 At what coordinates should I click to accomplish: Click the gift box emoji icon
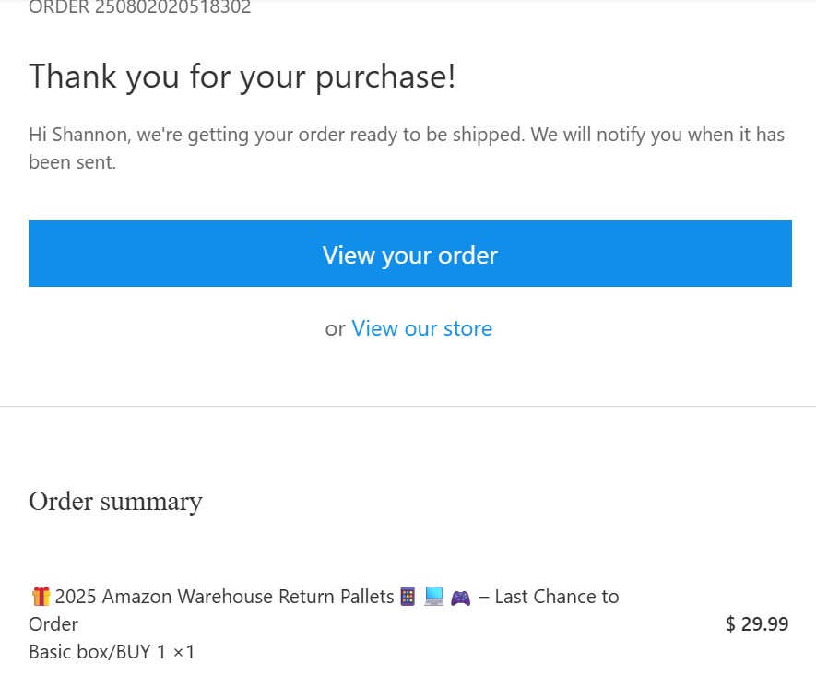pos(41,597)
